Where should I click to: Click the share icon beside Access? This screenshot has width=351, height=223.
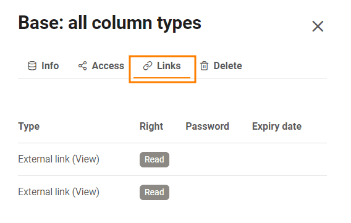[x=82, y=65]
